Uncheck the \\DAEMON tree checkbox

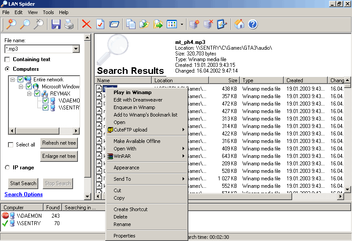46,101
